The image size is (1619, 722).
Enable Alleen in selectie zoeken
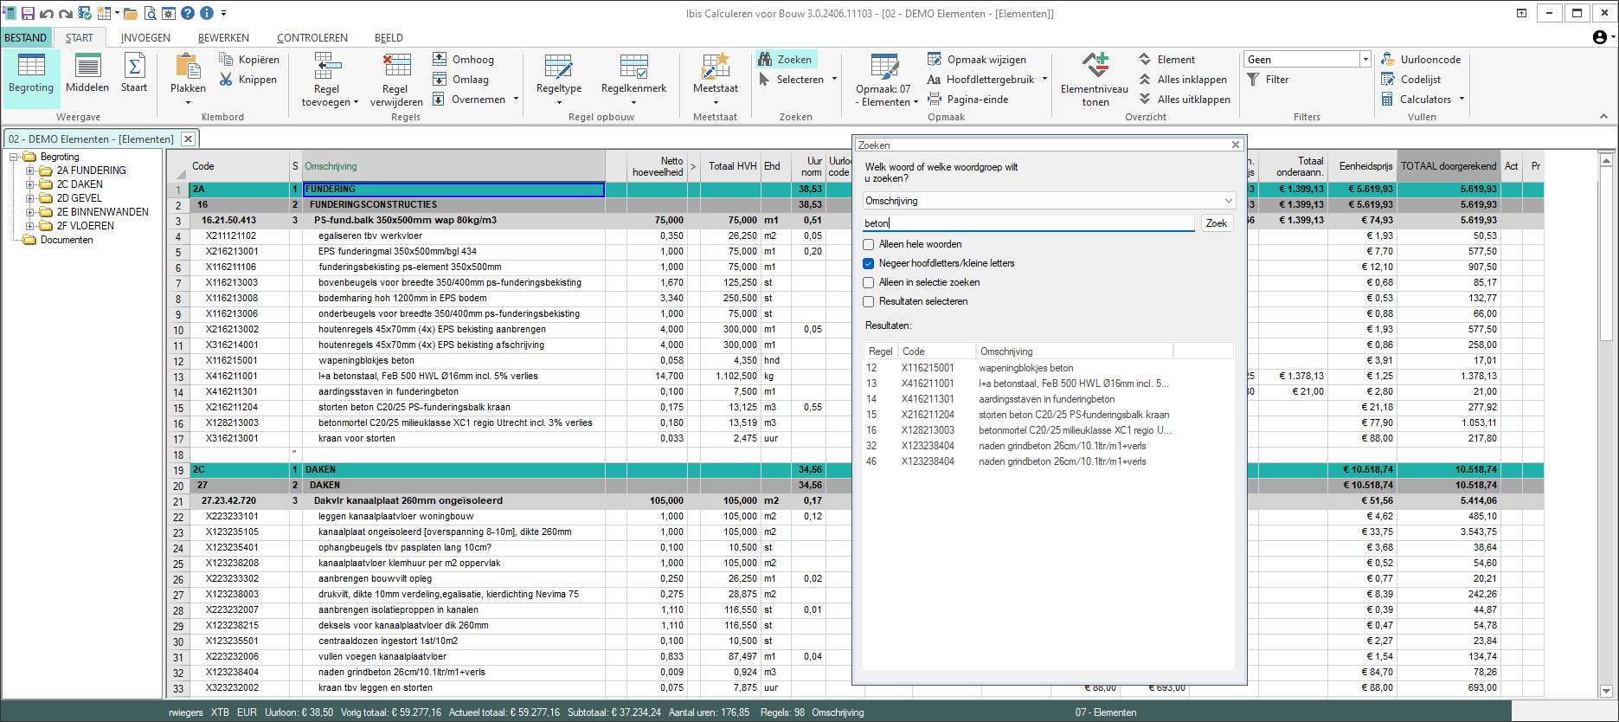point(869,282)
